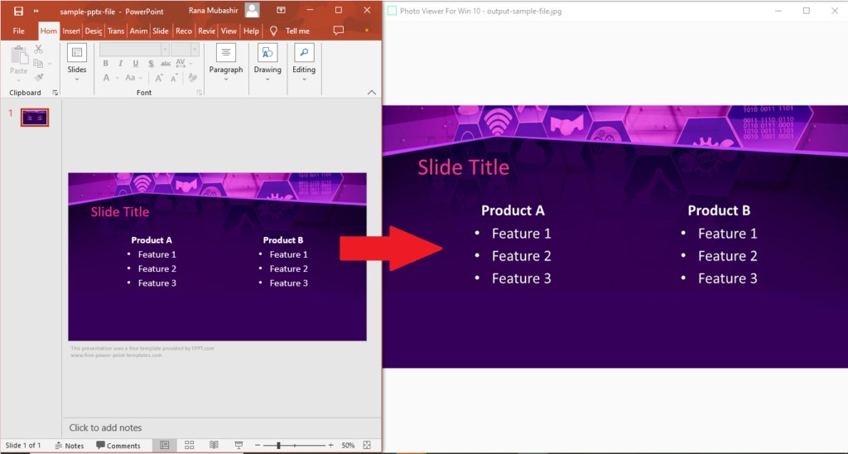848x454 pixels.
Task: Toggle Normal view button in the status bar
Action: pos(165,445)
